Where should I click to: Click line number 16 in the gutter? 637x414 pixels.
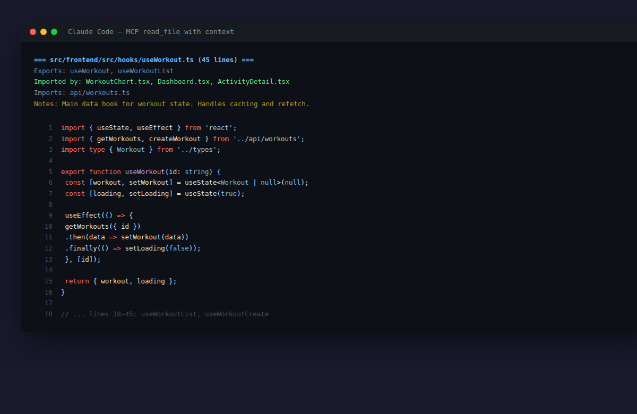49,292
